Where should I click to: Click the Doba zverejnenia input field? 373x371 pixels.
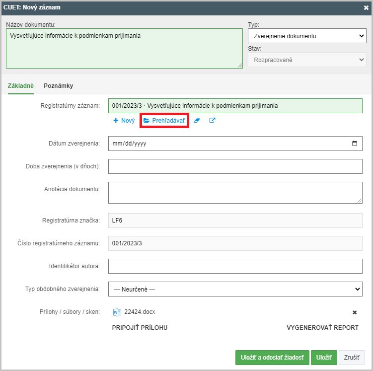(235, 166)
